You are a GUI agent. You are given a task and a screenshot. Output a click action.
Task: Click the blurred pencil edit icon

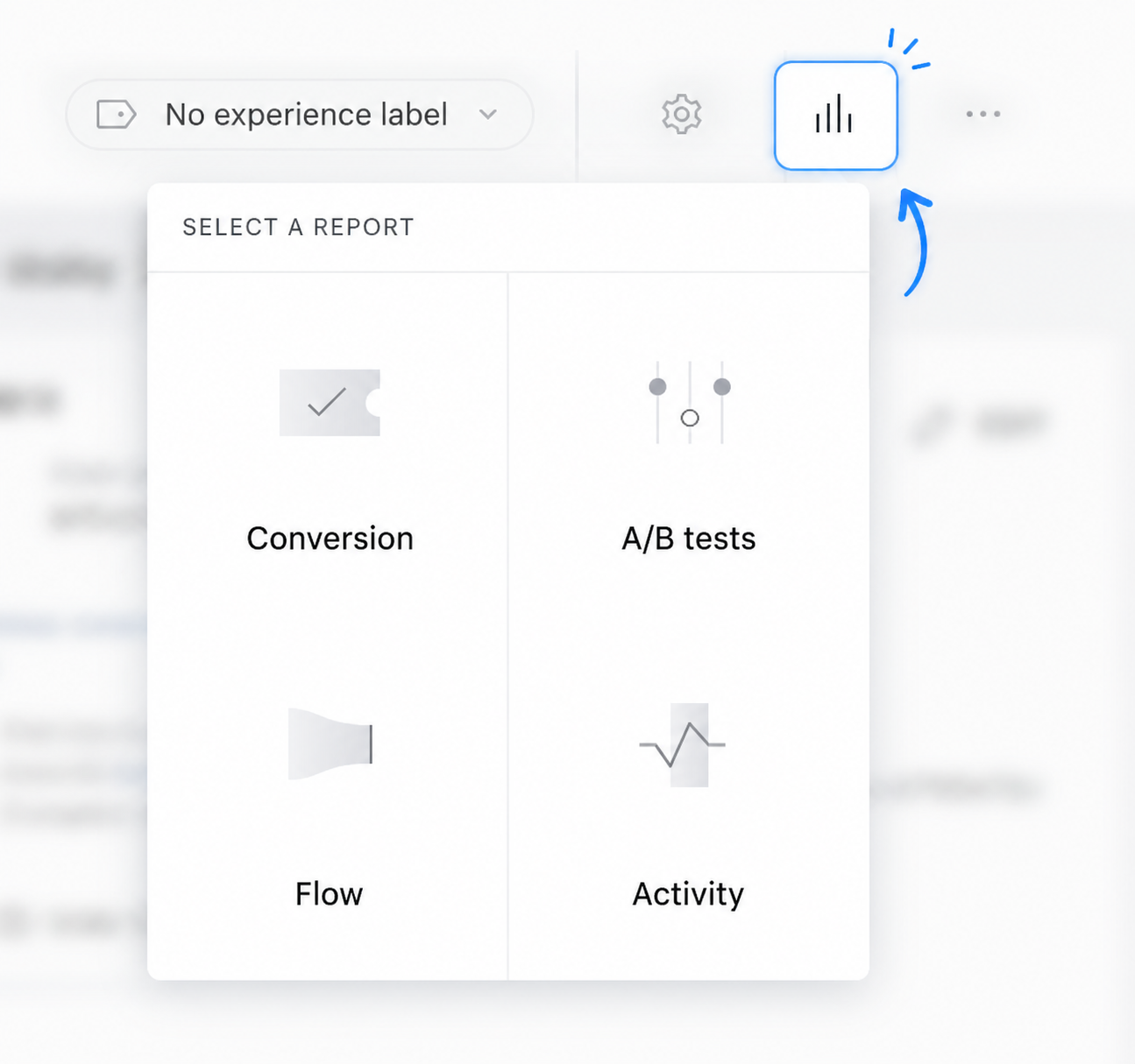click(x=931, y=426)
